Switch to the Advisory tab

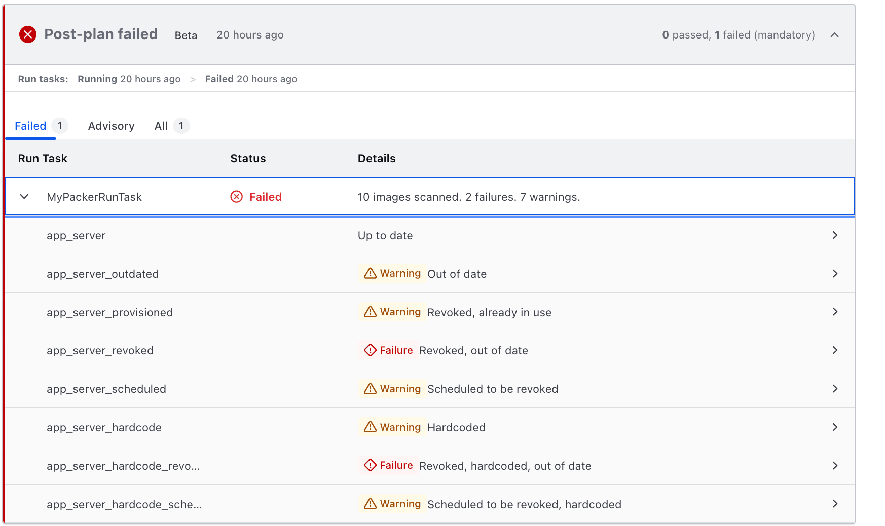(111, 126)
